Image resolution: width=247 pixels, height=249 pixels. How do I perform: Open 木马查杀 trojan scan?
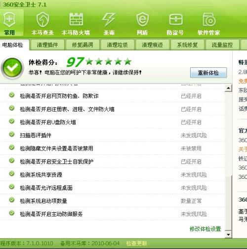click(x=42, y=24)
